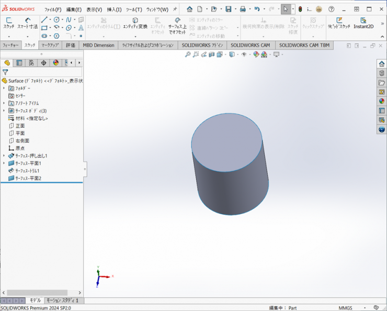The image size is (387, 311).
Task: Open the Hide/Show Items eye dropdown in viewport
Action: (x=244, y=54)
